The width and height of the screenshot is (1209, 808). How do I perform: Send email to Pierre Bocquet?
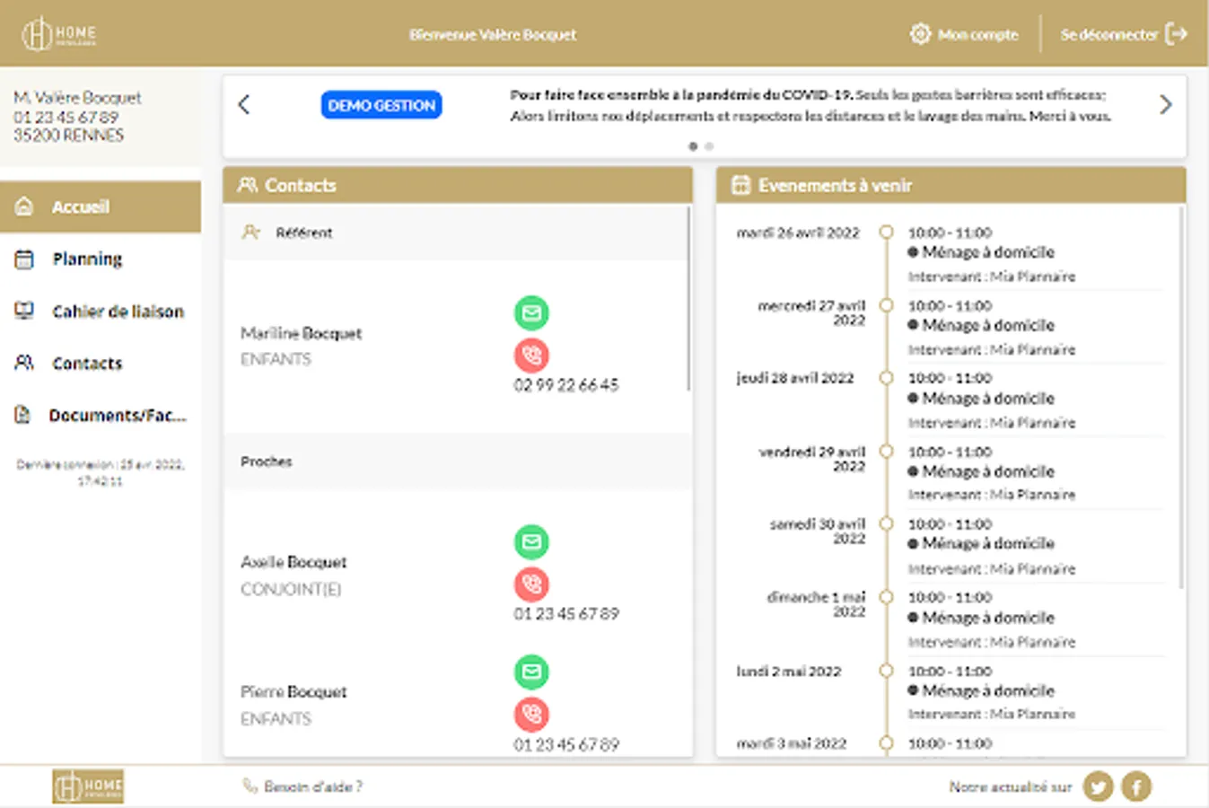[x=531, y=672]
